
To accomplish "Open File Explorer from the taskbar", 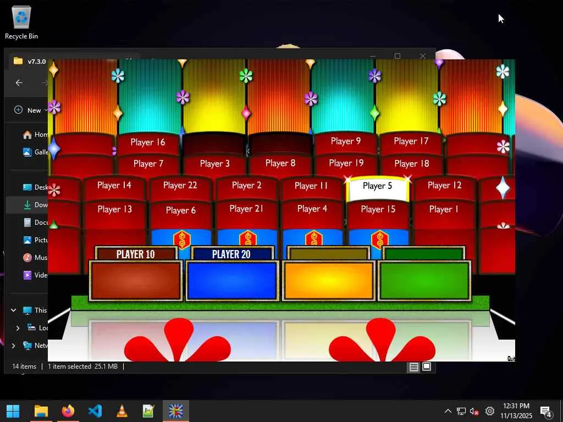I will 41,411.
